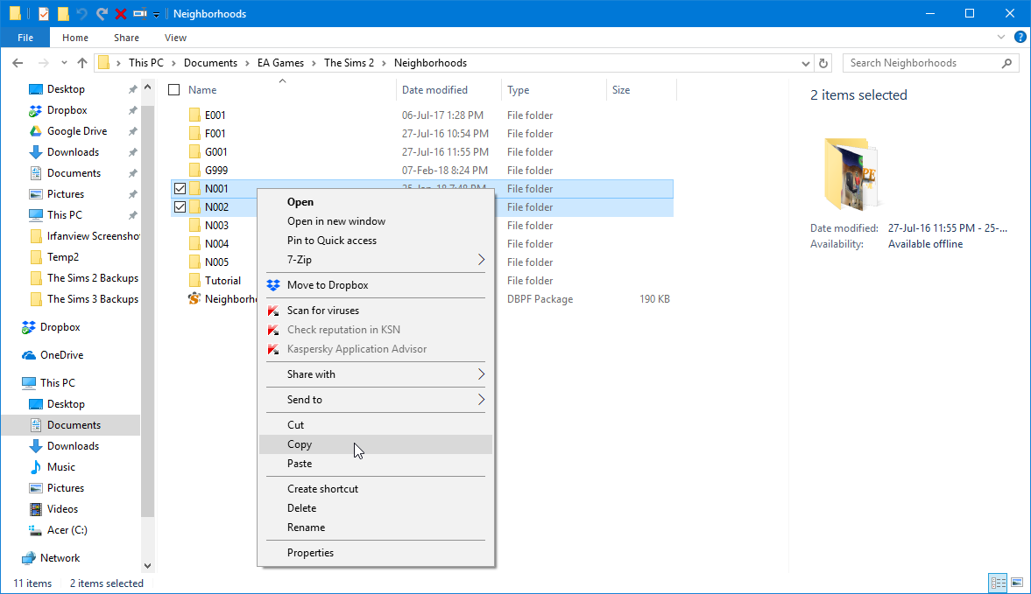Image resolution: width=1031 pixels, height=594 pixels.
Task: Switch to large icons view in status bar
Action: point(1017,583)
